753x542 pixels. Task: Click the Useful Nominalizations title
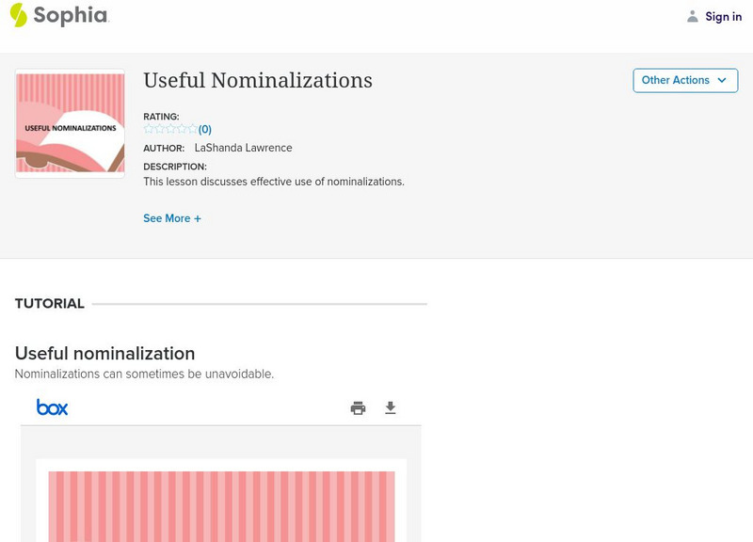tap(257, 81)
